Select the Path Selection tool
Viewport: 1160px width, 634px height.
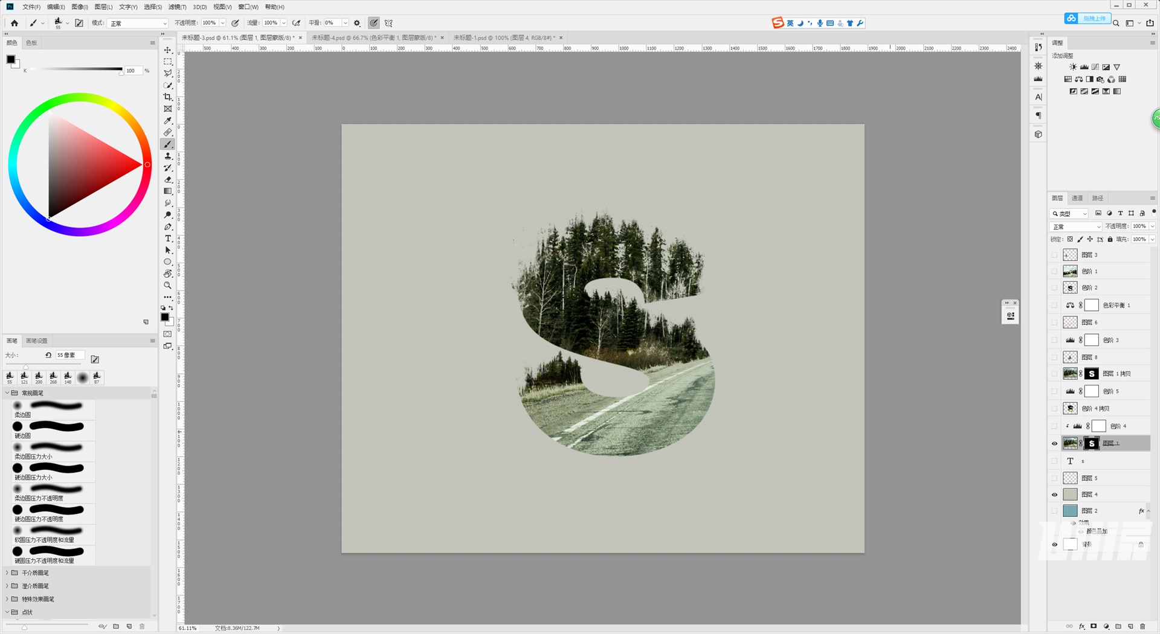[168, 250]
